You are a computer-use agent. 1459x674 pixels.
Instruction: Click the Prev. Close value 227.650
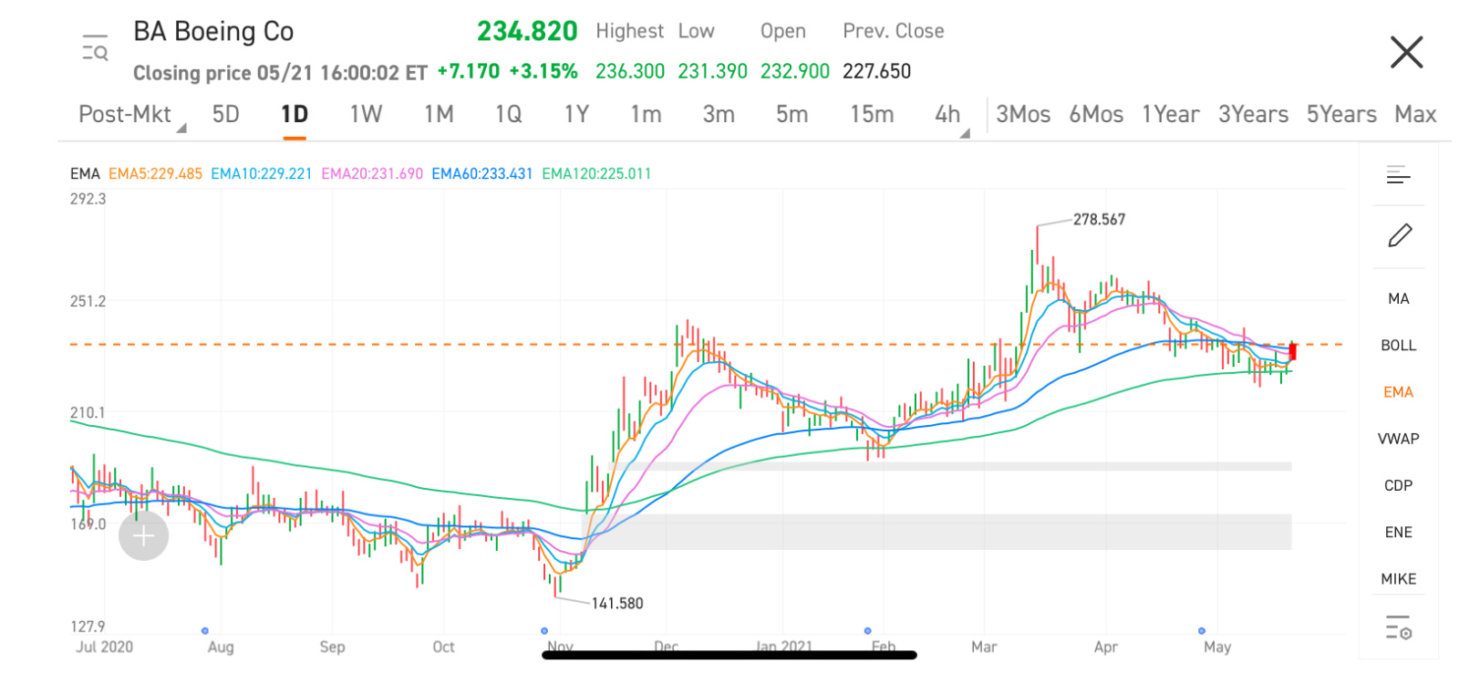coord(876,71)
